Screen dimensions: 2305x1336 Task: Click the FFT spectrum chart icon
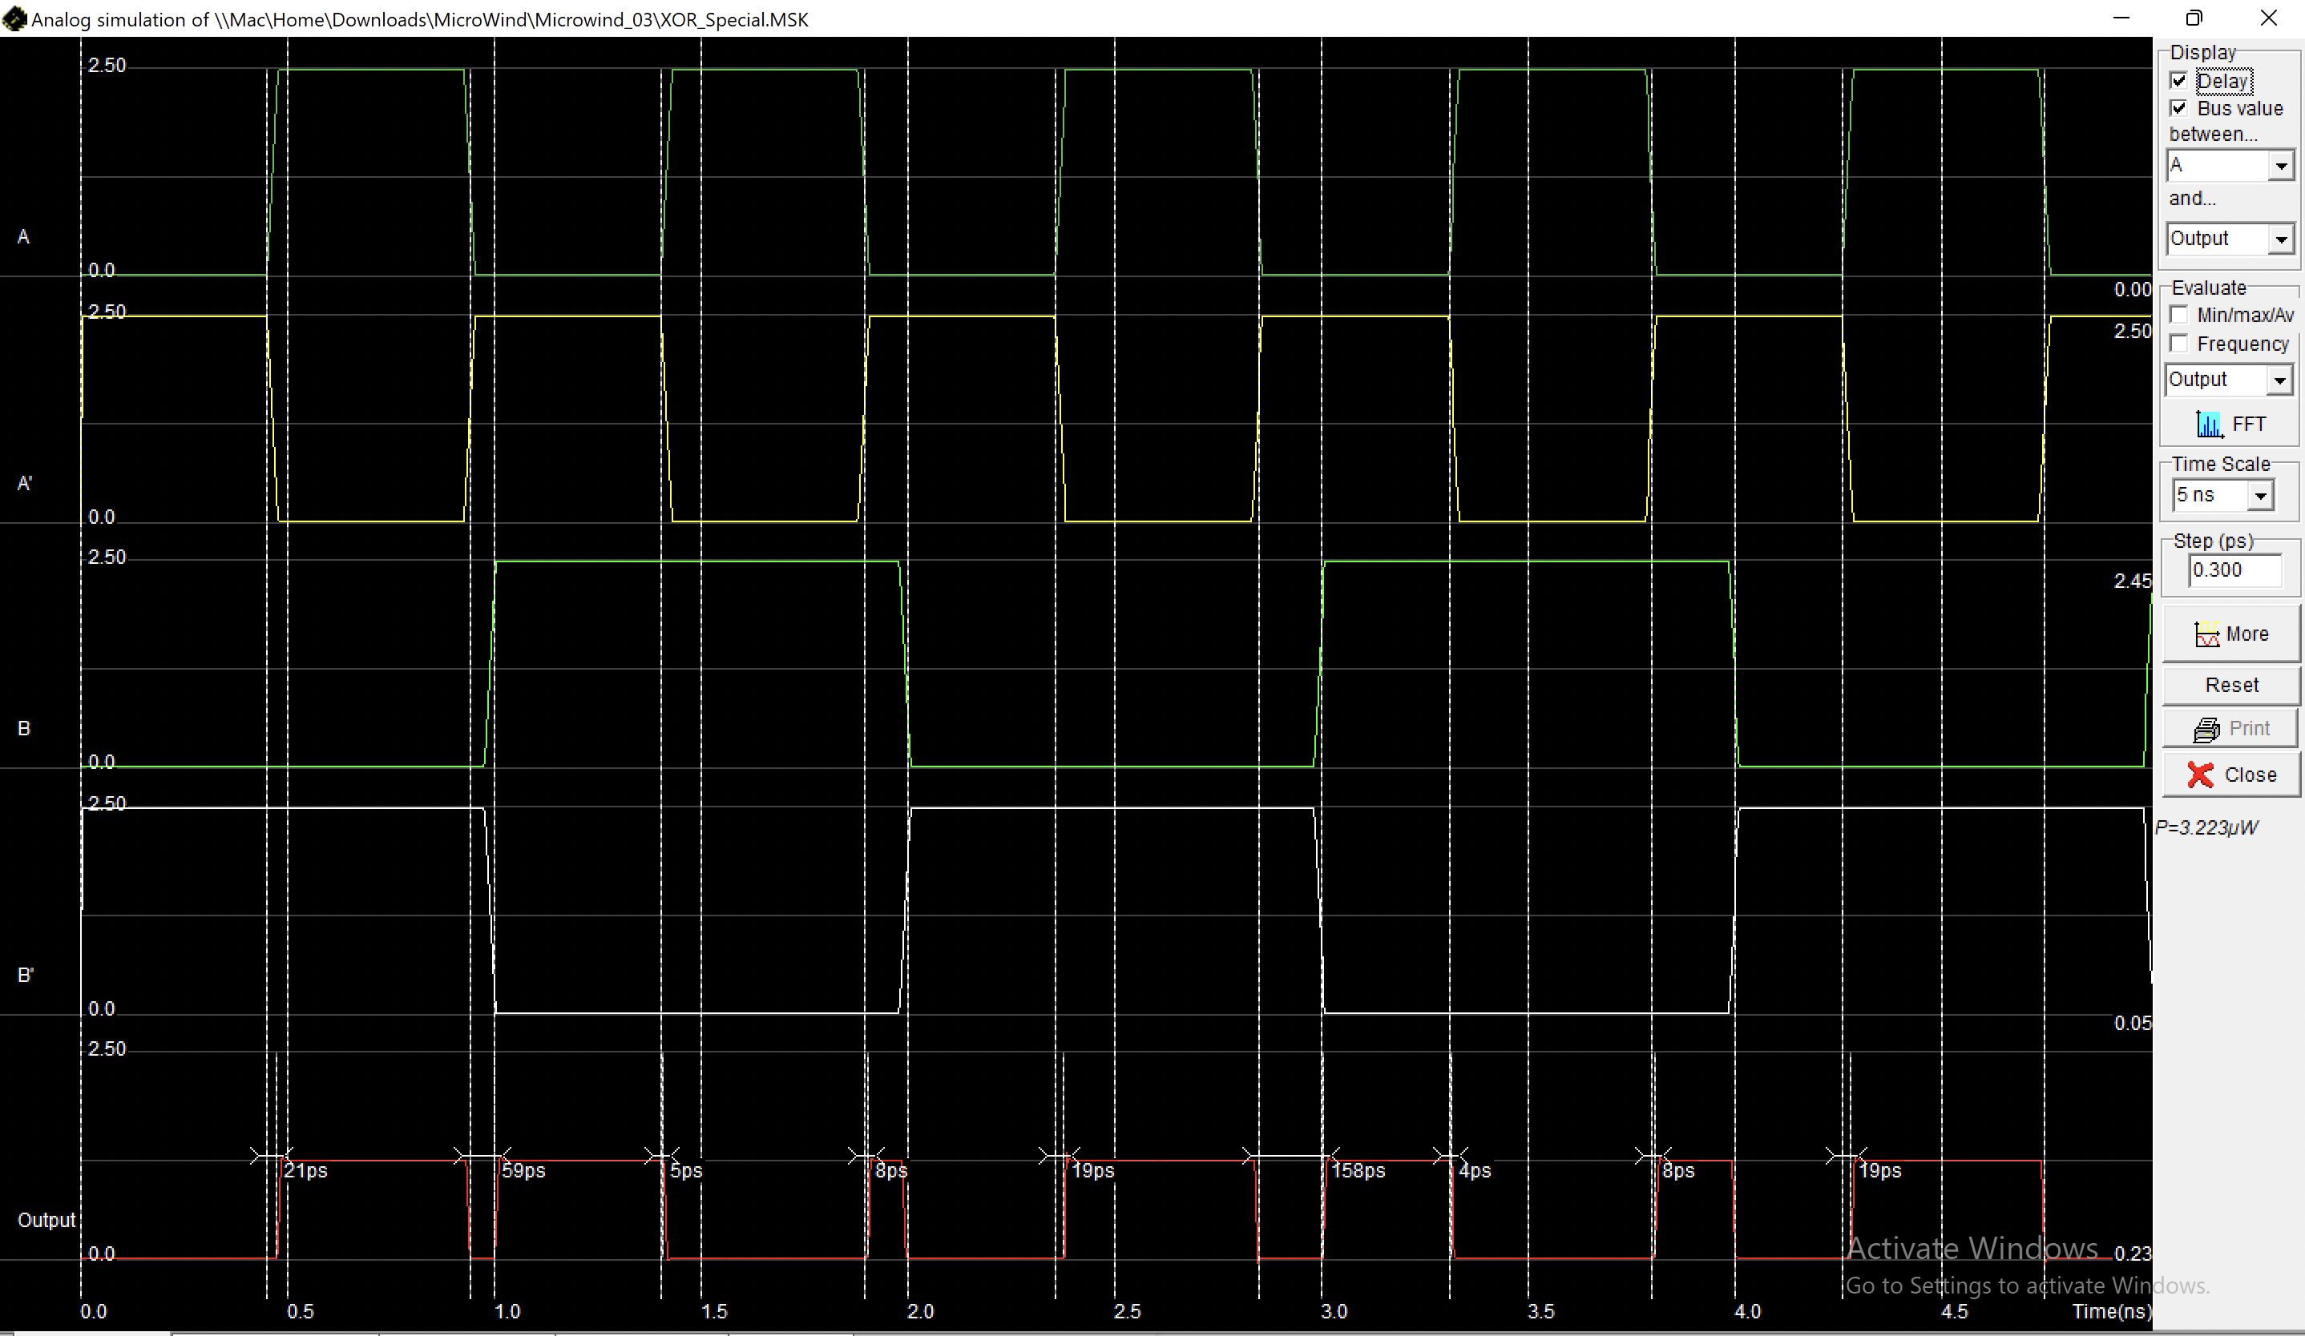(2208, 424)
